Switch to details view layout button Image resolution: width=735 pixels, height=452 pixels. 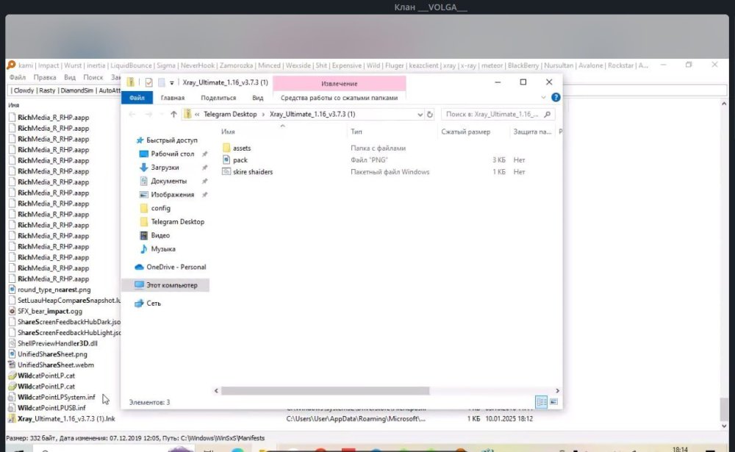pos(542,402)
